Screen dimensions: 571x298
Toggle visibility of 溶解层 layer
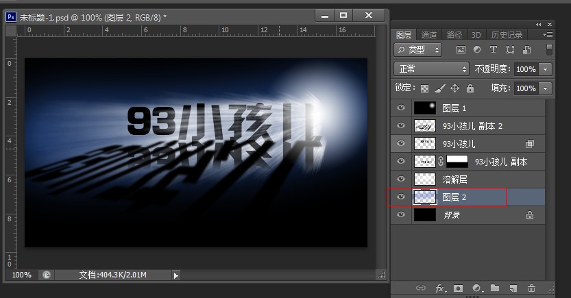coord(401,179)
